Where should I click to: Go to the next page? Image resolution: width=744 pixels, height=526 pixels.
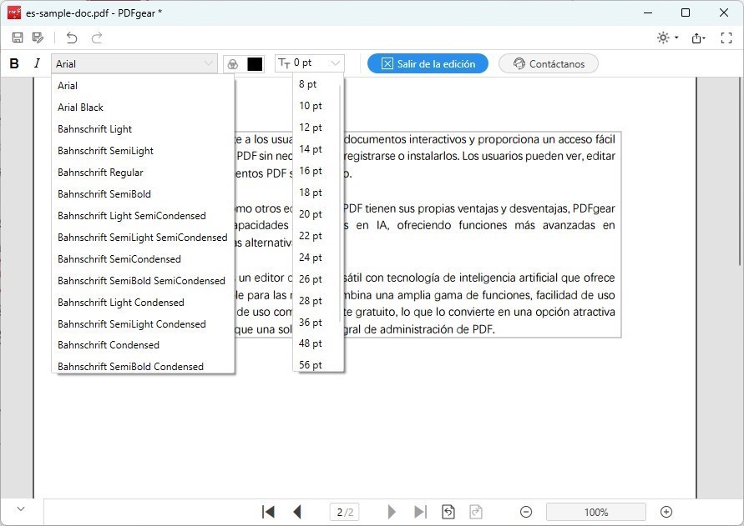tap(392, 512)
